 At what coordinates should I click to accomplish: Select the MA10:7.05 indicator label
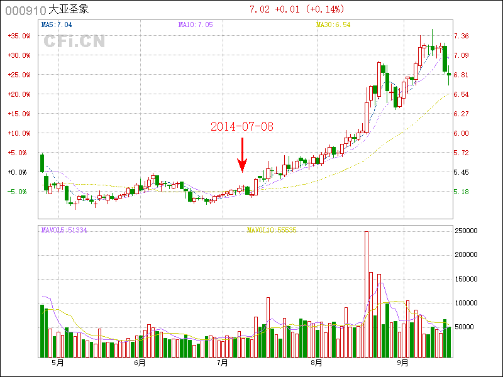coord(196,25)
